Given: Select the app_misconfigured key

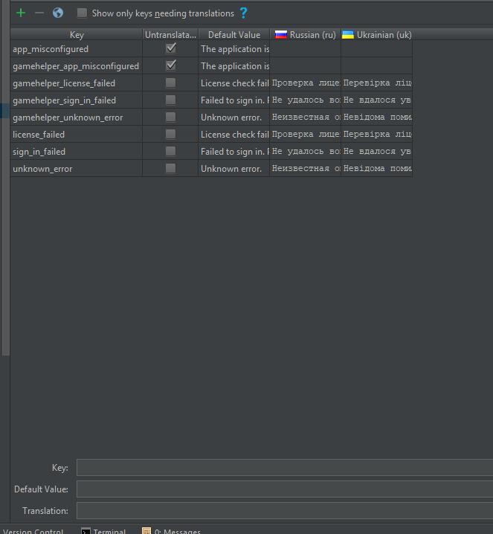Looking at the screenshot, I should [x=77, y=48].
